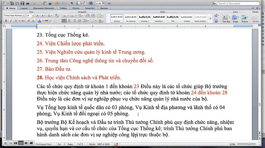Copy selection using copy icon
The height and width of the screenshot is (148, 265).
point(39,3)
